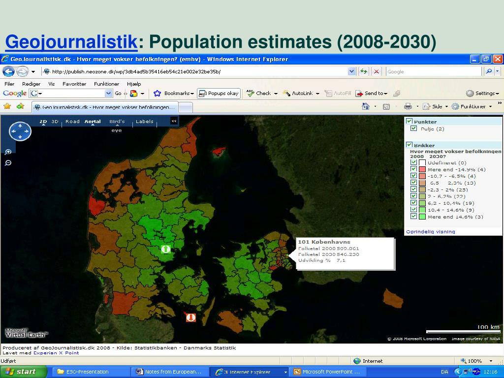The height and width of the screenshot is (378, 504).
Task: Zoom in on the Virtual Earth map
Action: point(8,152)
